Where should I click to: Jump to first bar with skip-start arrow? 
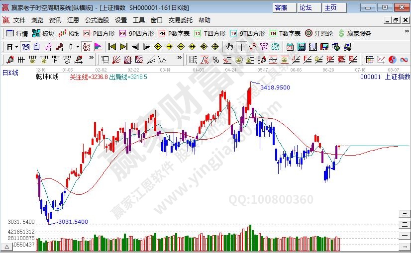pos(112,47)
